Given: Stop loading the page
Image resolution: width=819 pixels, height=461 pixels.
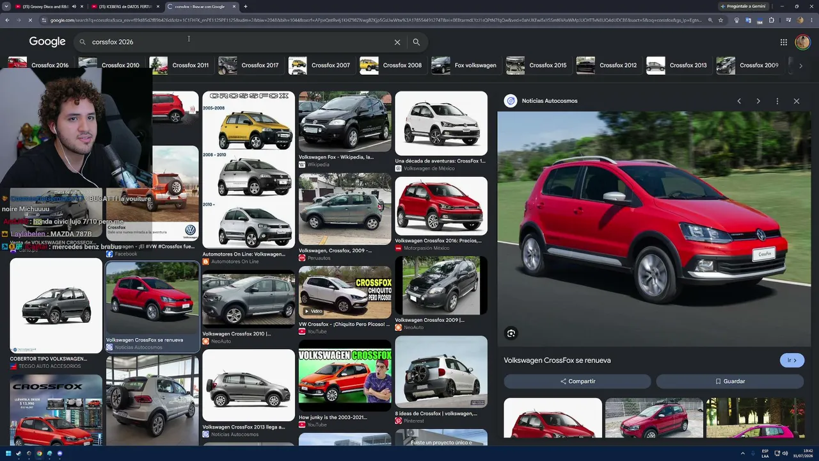Looking at the screenshot, I should [30, 20].
